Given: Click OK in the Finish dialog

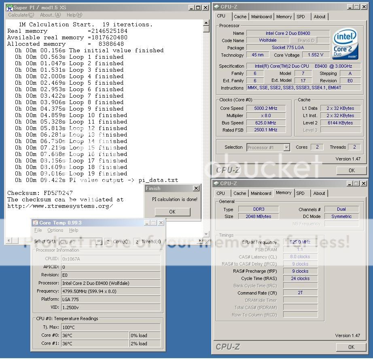Looking at the screenshot, I should 172,212.
